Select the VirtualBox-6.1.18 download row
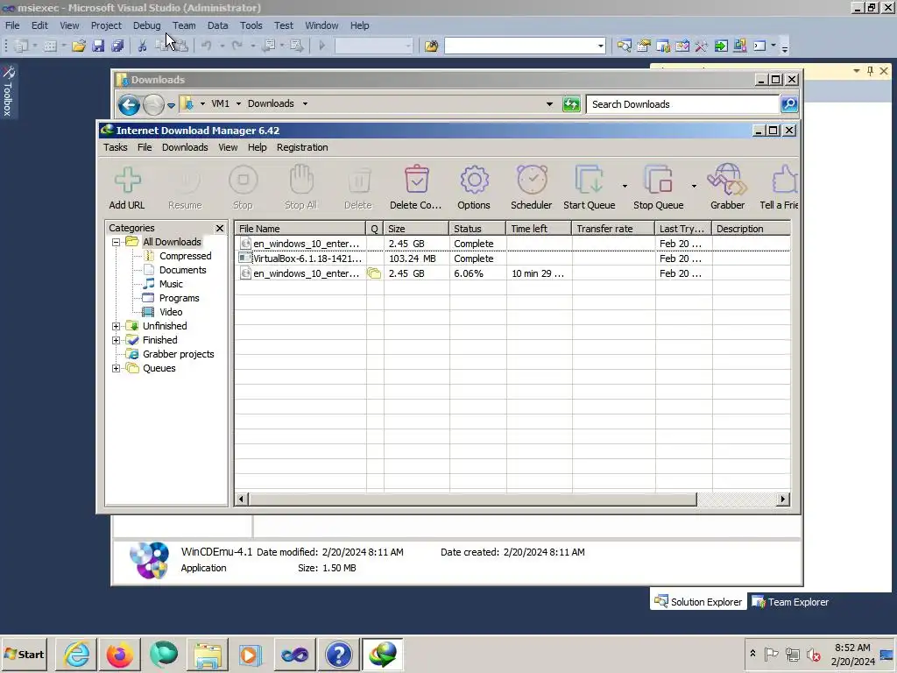Image resolution: width=897 pixels, height=673 pixels. tap(512, 259)
